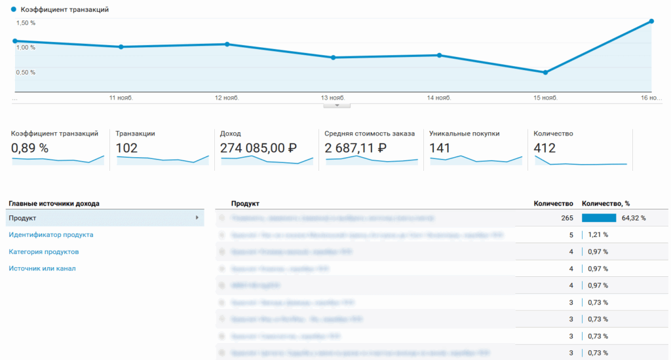Switch to the Категория продуктов breakdown
Image resolution: width=671 pixels, height=360 pixels.
pos(44,251)
